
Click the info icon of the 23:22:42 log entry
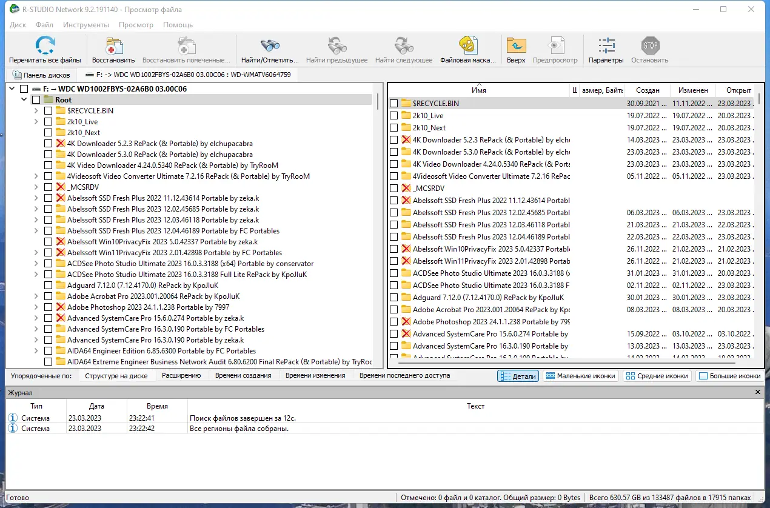click(13, 429)
